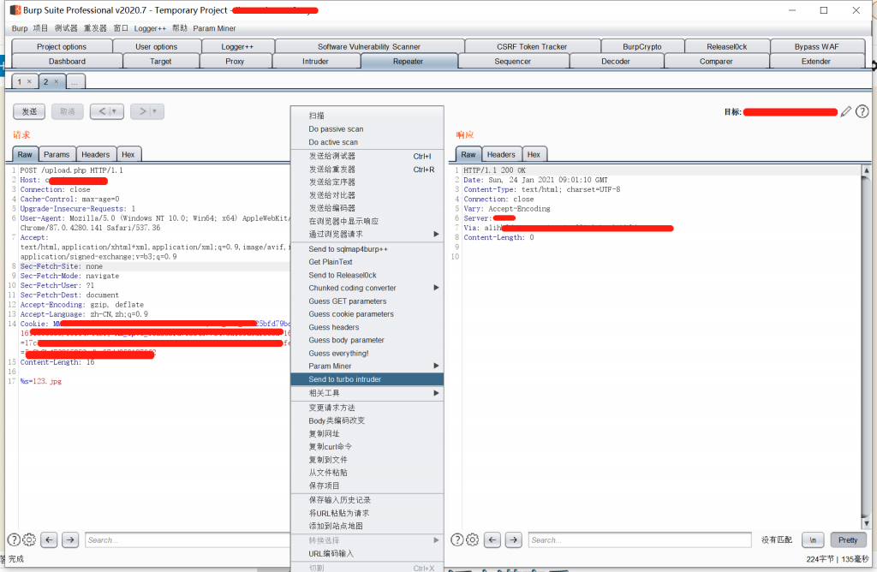Open the Logger++ top tab
This screenshot has width=877, height=572.
pyautogui.click(x=237, y=46)
